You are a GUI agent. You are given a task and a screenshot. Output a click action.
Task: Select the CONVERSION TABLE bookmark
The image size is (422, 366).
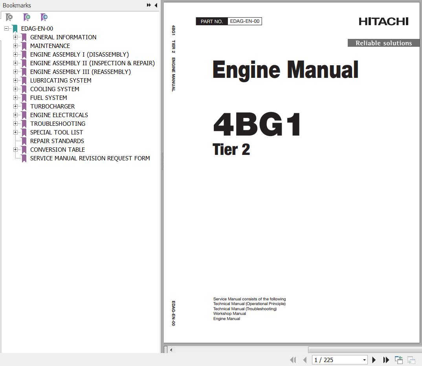tap(57, 149)
